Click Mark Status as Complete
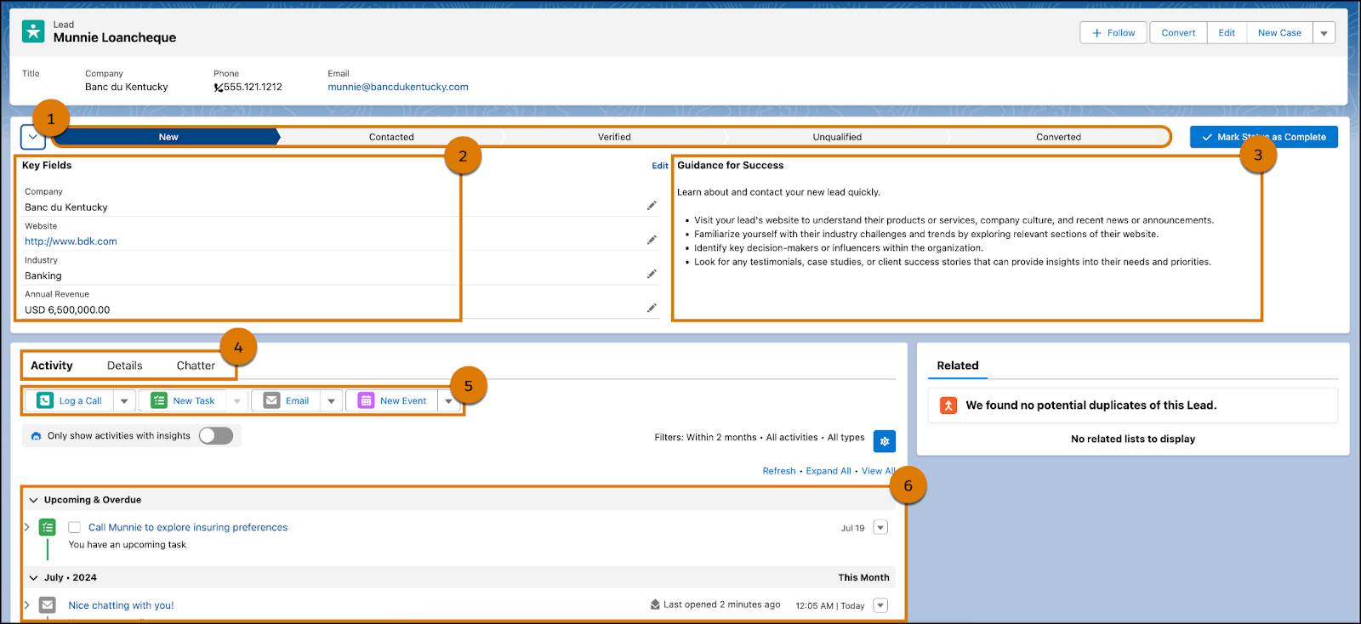Image resolution: width=1361 pixels, height=624 pixels. 1263,137
